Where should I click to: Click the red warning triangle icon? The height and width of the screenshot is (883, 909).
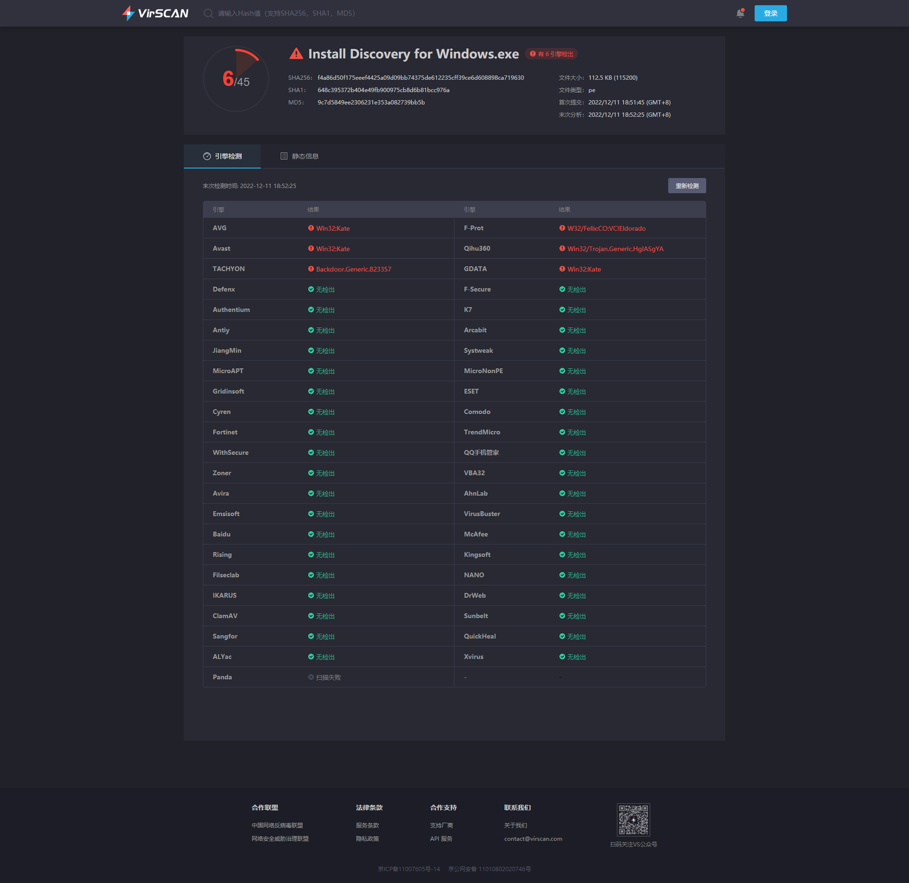[296, 54]
